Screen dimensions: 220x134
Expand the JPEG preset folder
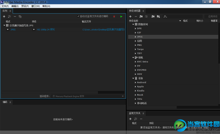pyautogui.click(x=135, y=37)
